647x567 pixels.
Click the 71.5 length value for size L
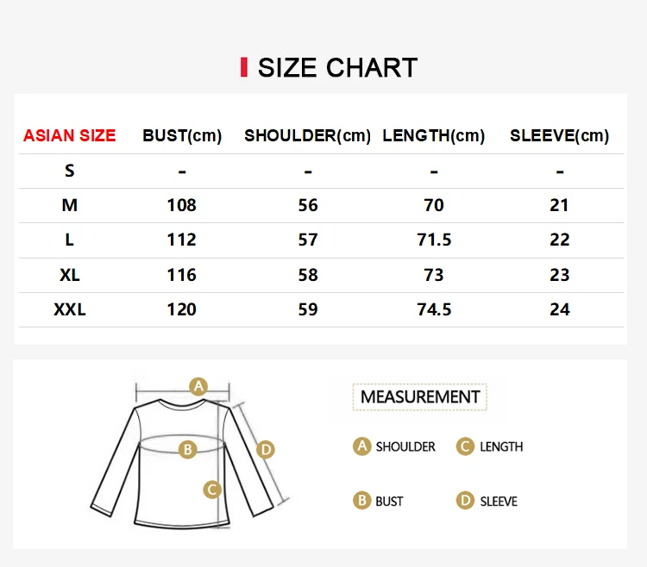[x=434, y=240]
